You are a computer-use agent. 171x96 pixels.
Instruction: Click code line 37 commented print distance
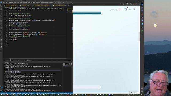[x=20, y=36]
